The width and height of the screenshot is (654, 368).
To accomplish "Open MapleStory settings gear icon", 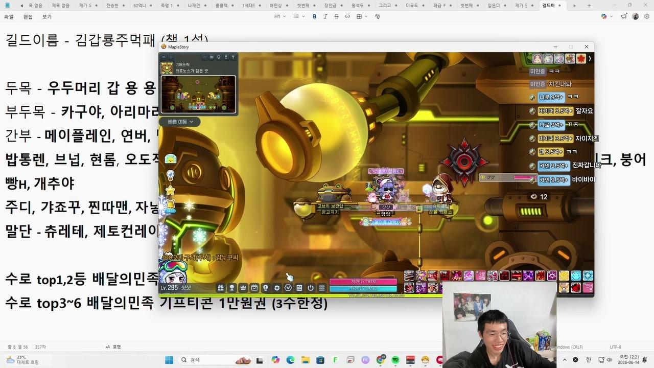I will [277, 288].
